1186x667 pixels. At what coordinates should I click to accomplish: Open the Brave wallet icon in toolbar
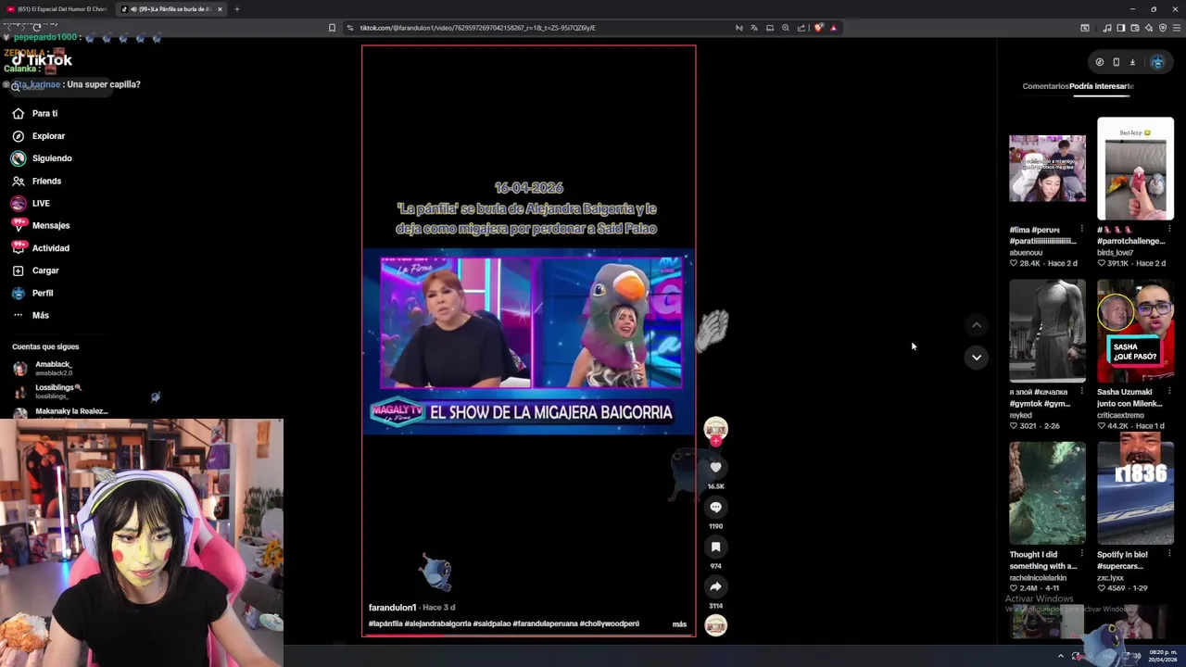click(x=1134, y=28)
